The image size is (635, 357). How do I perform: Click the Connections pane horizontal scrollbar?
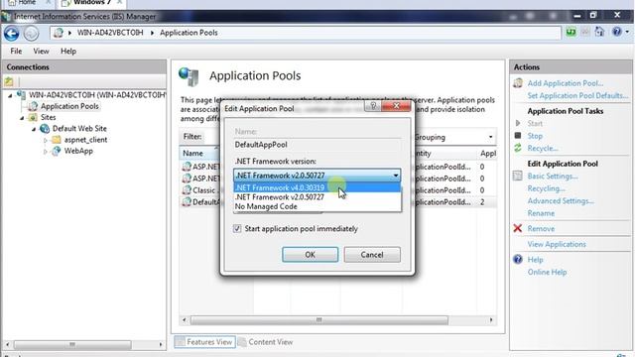[x=72, y=344]
